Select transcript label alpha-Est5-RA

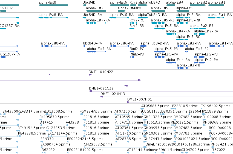point(166,26)
